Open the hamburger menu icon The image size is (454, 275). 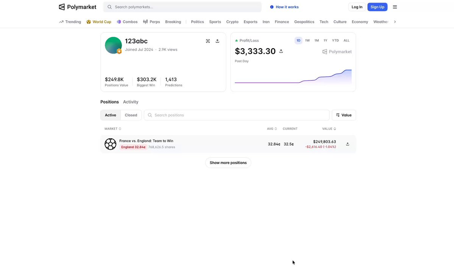coord(395,7)
